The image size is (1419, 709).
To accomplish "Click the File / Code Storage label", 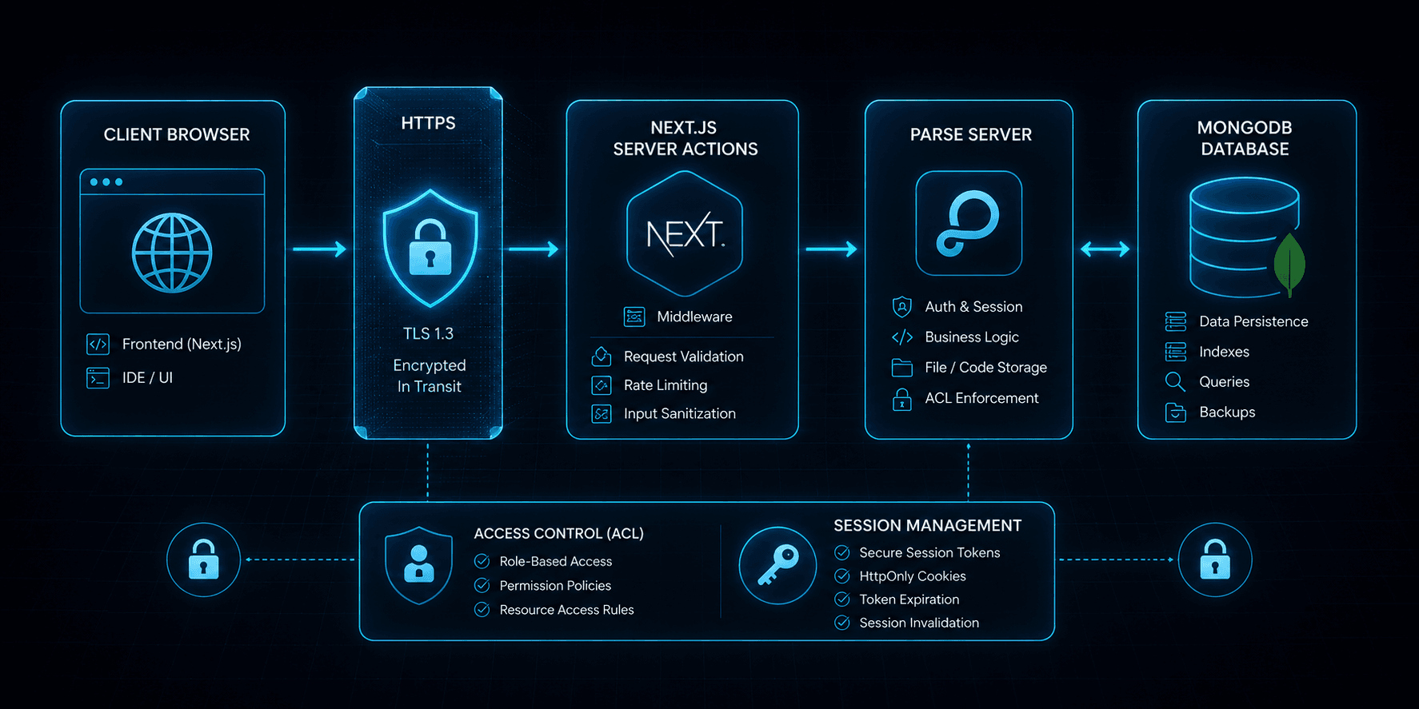I will [x=985, y=368].
